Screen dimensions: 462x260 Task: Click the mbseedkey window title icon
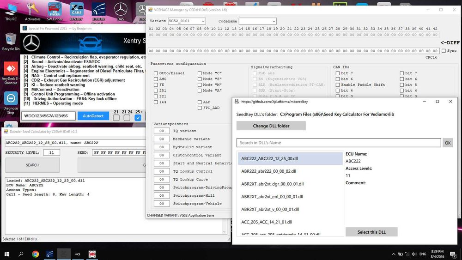click(x=237, y=101)
